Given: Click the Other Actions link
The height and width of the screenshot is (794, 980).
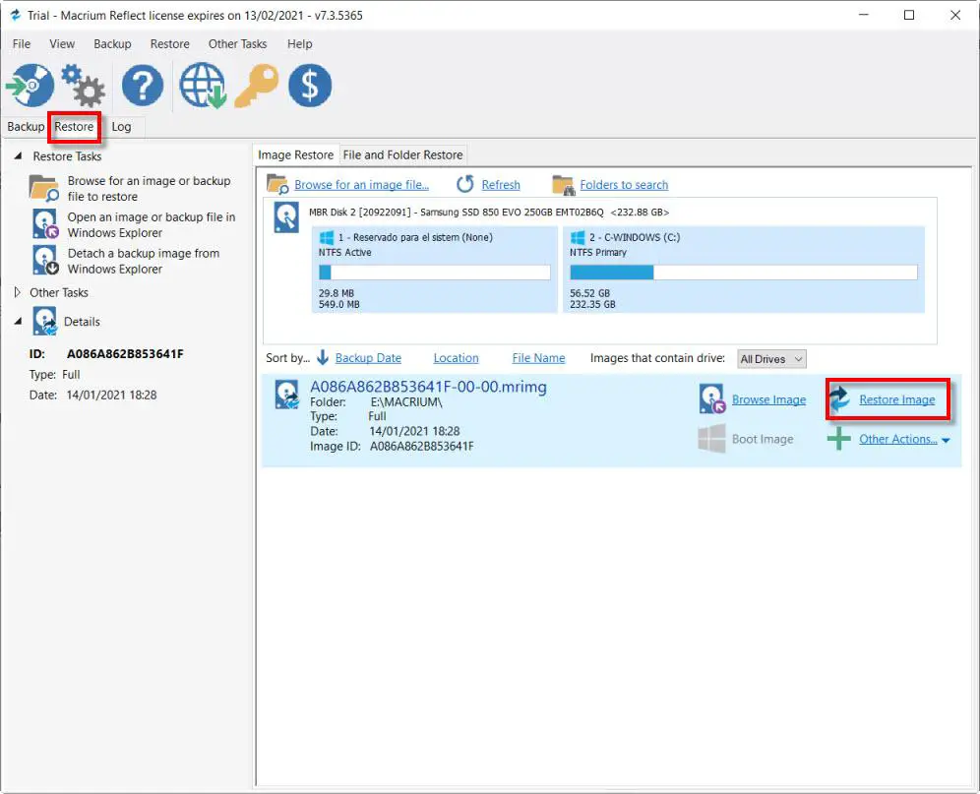Looking at the screenshot, I should tap(897, 439).
